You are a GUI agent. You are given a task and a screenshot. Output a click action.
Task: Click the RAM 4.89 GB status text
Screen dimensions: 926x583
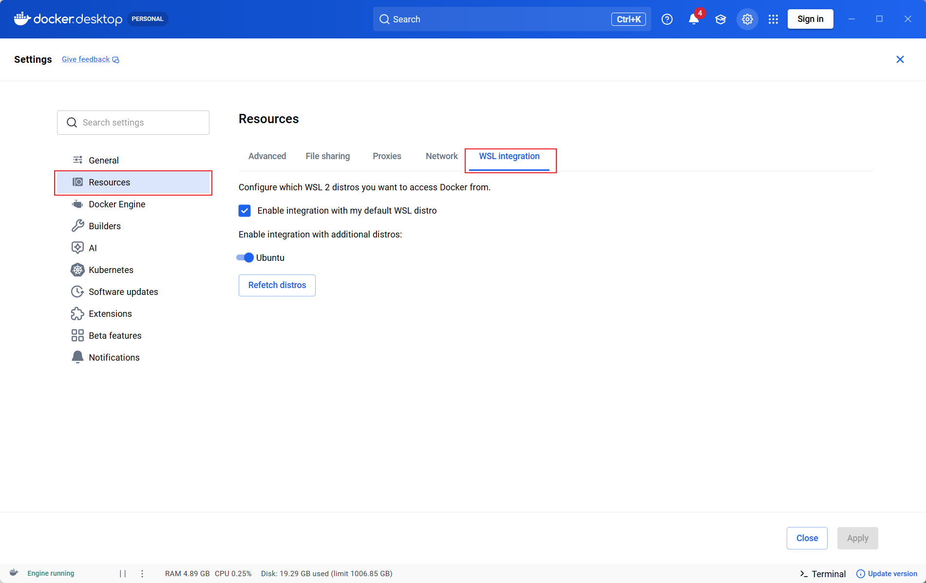(187, 574)
